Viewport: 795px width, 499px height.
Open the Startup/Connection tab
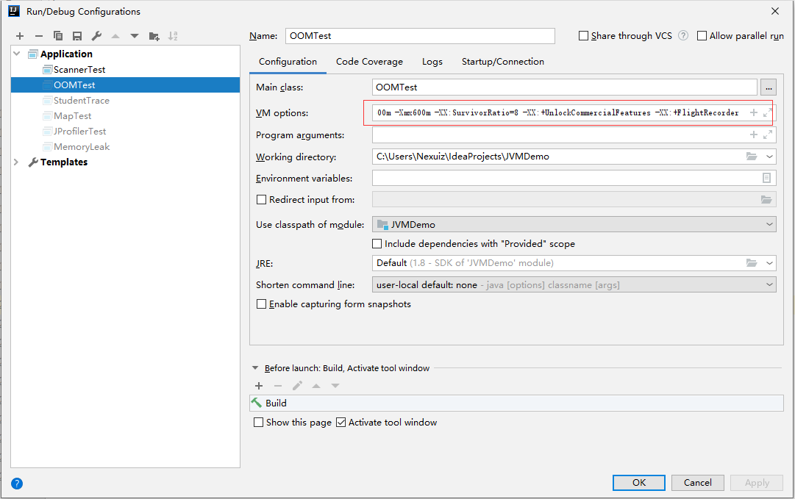tap(503, 62)
